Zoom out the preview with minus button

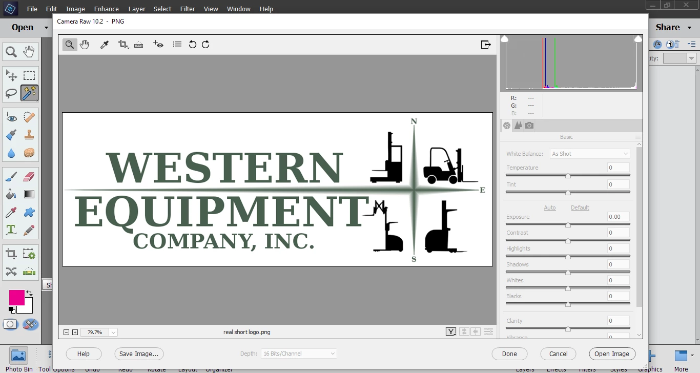click(x=66, y=332)
